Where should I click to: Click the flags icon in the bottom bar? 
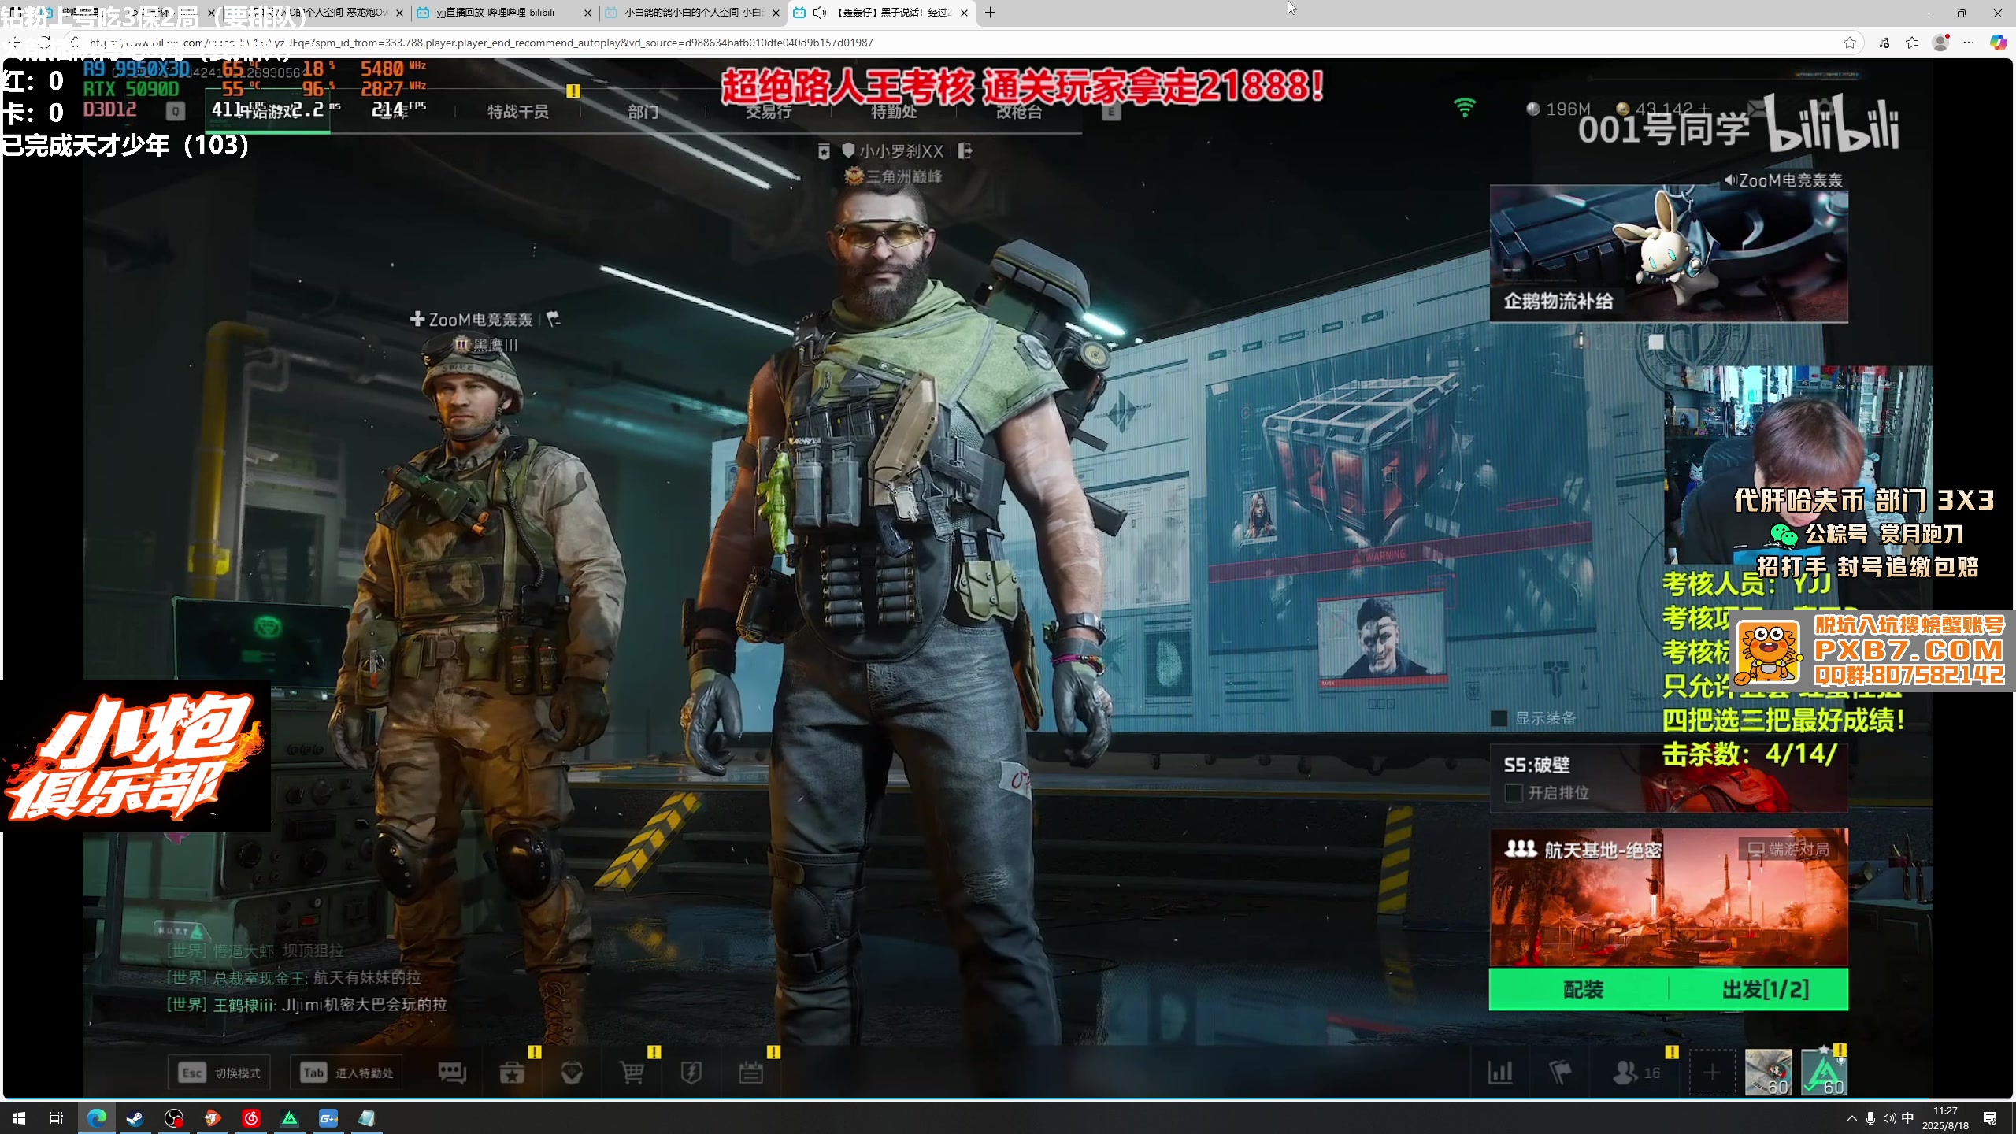[1560, 1073]
